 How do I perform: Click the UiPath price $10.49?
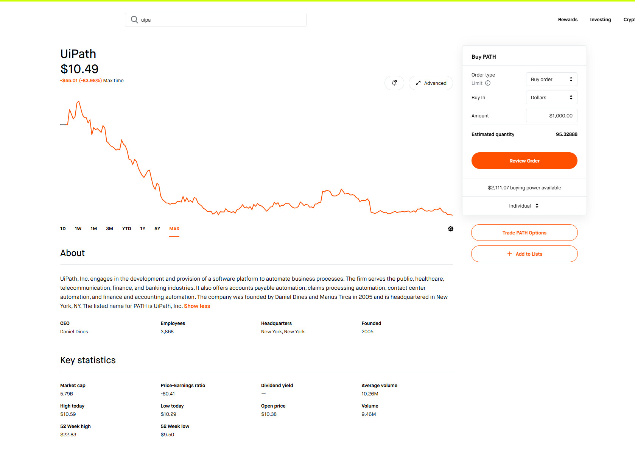click(x=79, y=69)
